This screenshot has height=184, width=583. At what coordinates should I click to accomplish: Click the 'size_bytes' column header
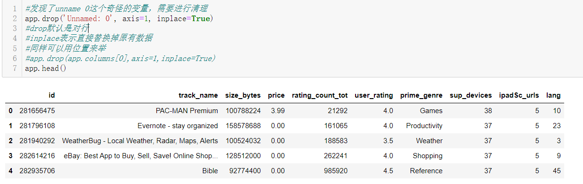point(243,95)
